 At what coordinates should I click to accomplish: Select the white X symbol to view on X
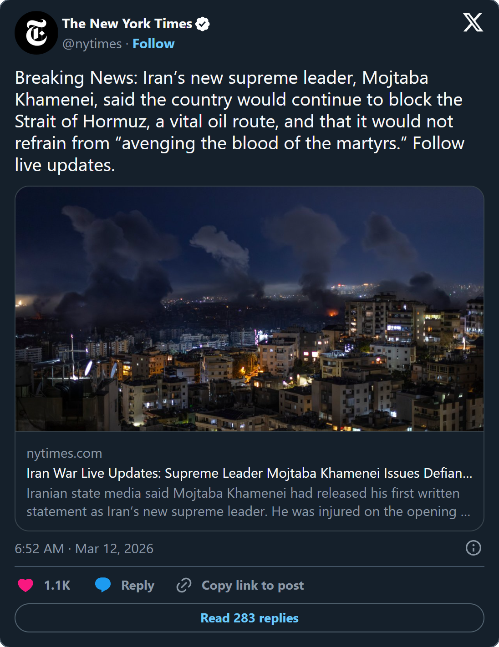coord(473,23)
